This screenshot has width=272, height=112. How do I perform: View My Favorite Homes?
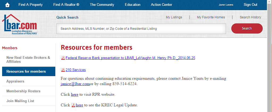click(x=211, y=17)
